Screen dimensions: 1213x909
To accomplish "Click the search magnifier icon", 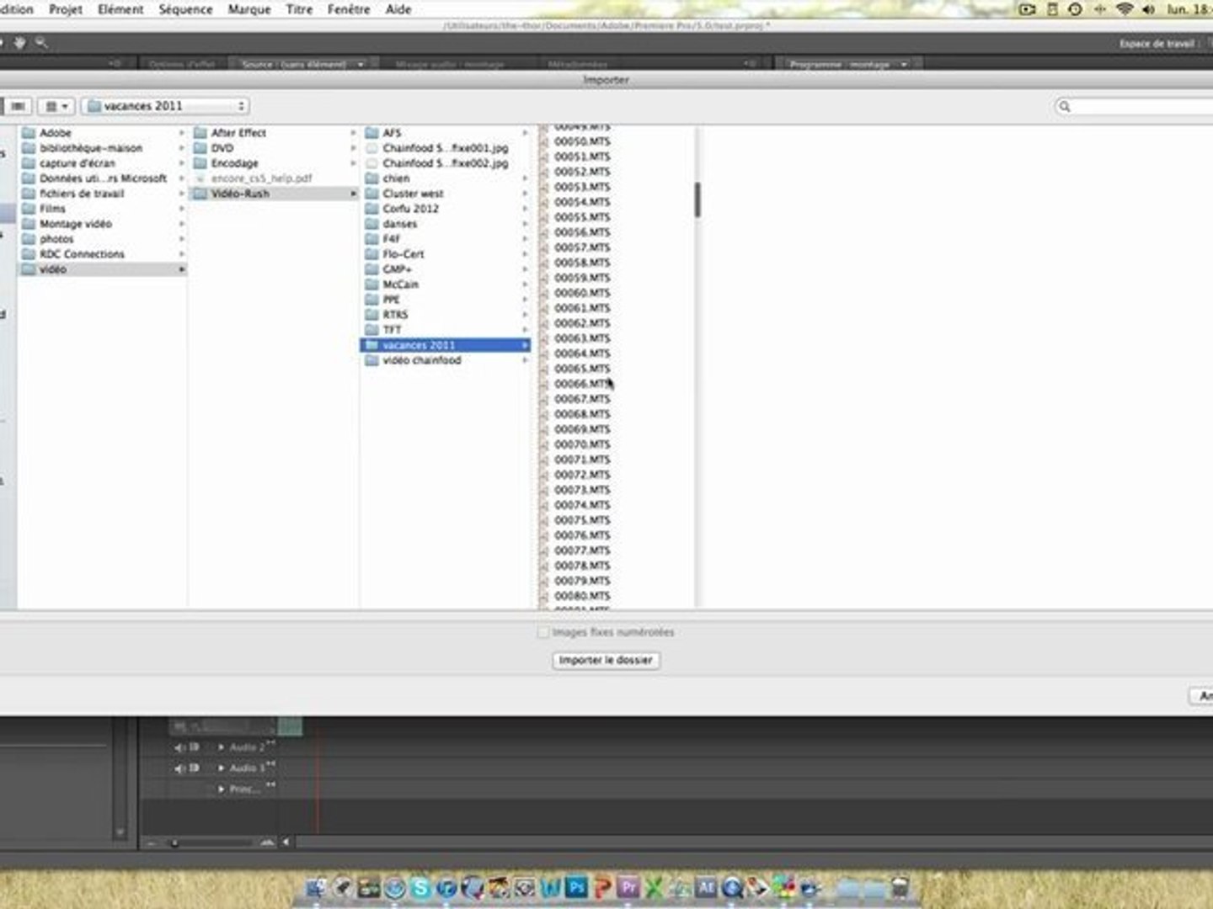I will (1065, 107).
